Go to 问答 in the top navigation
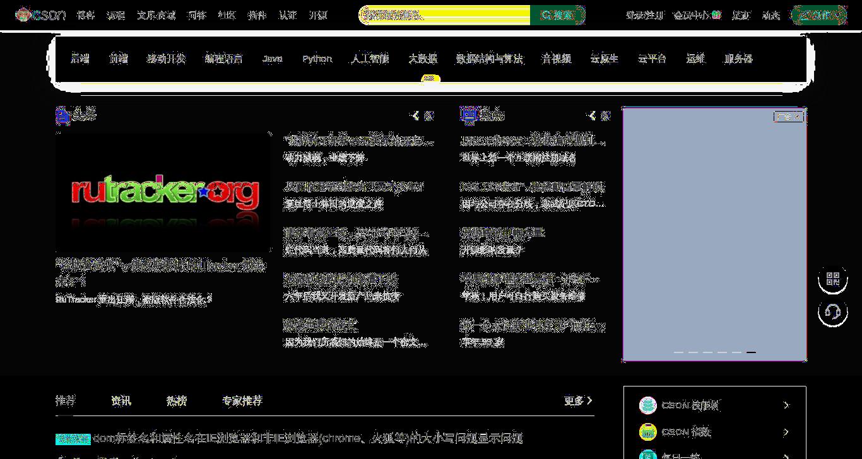Screen dimensions: 862x459 196,15
